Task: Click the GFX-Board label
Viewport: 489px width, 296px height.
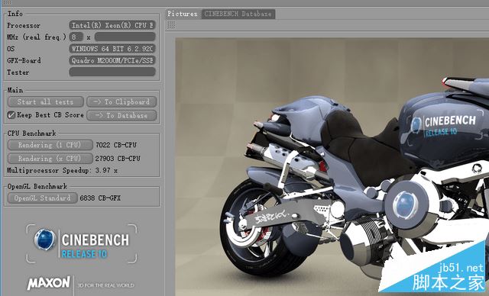Action: click(x=24, y=60)
